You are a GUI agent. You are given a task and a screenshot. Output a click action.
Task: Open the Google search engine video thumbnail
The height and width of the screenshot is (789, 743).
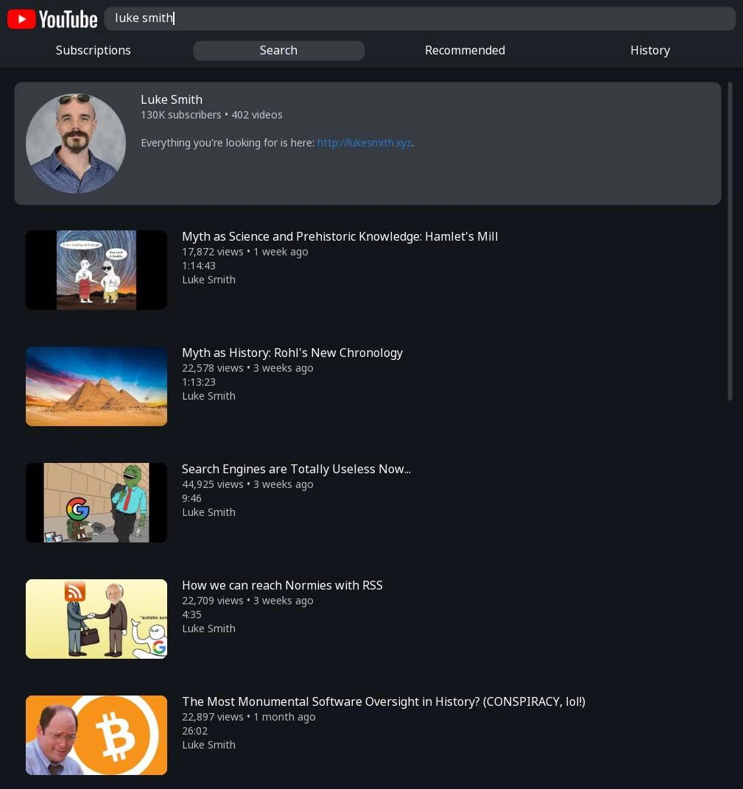point(96,503)
